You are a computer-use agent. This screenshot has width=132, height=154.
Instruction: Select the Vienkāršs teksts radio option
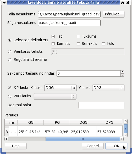(x=10, y=52)
